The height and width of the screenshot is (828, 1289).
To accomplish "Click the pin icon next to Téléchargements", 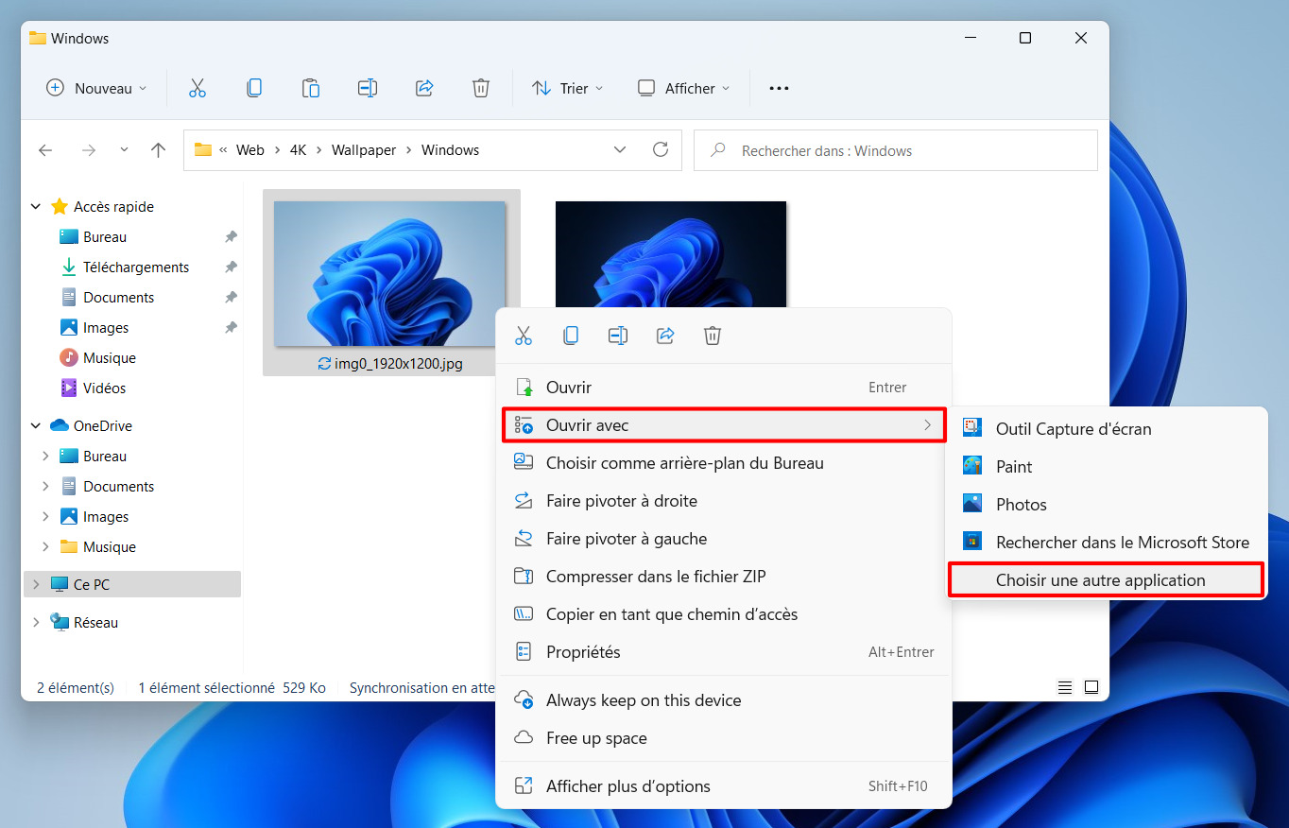I will point(231,267).
